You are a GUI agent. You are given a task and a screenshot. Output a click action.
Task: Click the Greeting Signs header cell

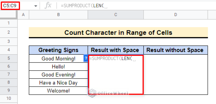pyautogui.click(x=58, y=50)
